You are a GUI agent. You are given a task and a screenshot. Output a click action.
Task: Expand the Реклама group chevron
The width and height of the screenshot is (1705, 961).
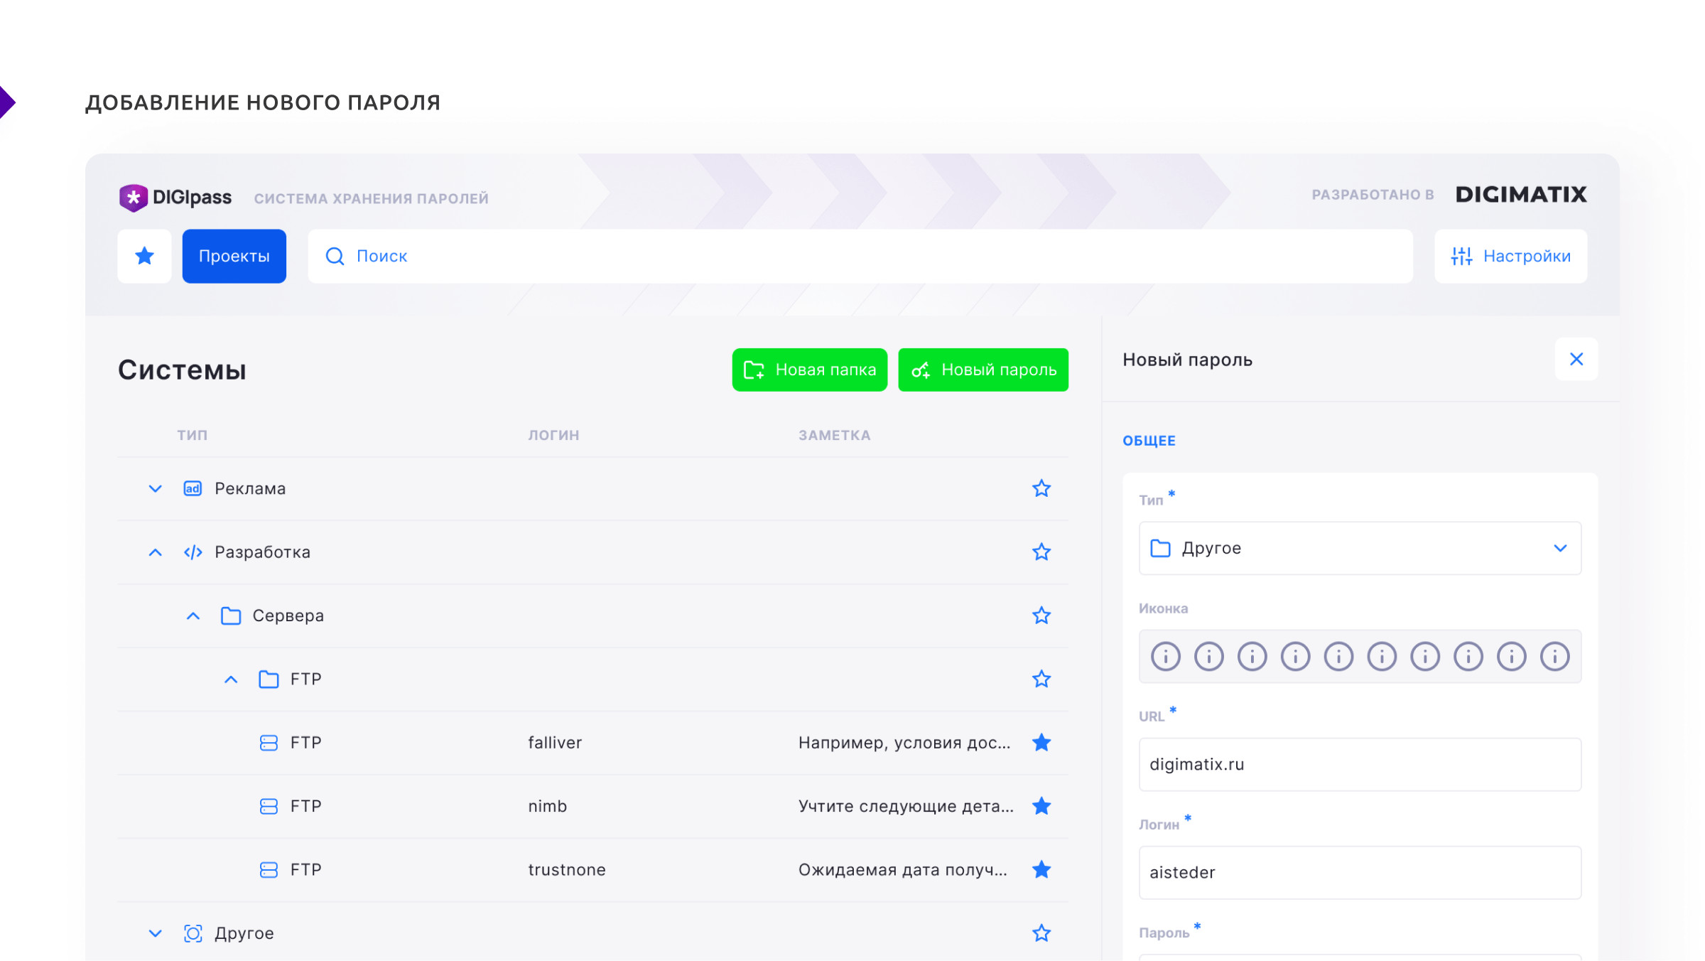(x=155, y=488)
